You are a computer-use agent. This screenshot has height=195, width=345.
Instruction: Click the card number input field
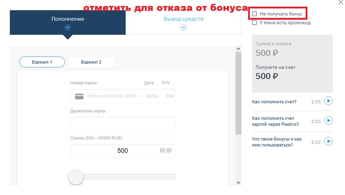[x=112, y=96]
